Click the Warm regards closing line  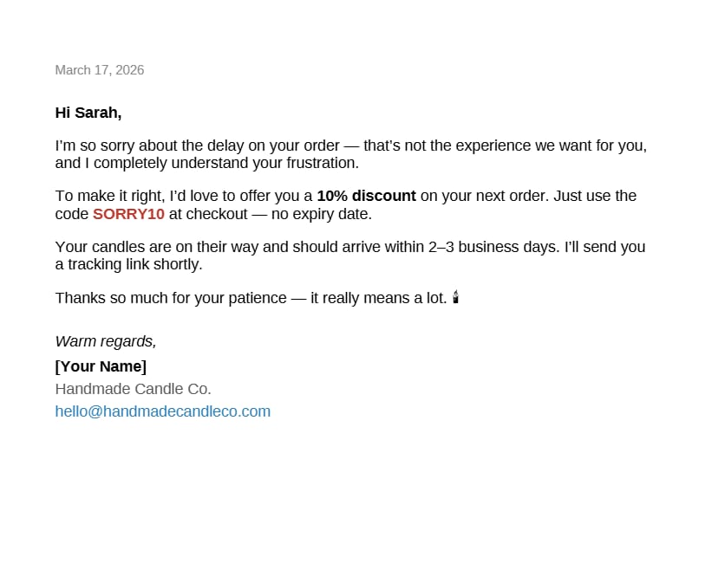[106, 341]
